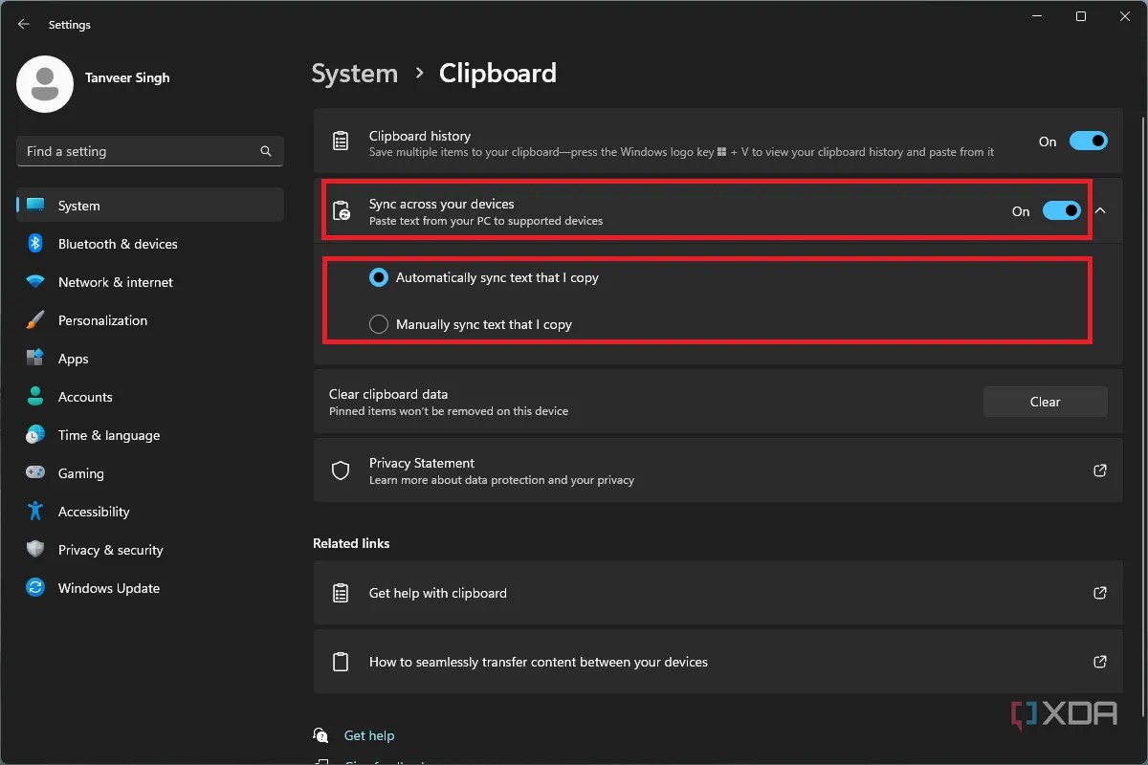The height and width of the screenshot is (765, 1148).
Task: Navigate back with the arrow button
Action: (x=23, y=24)
